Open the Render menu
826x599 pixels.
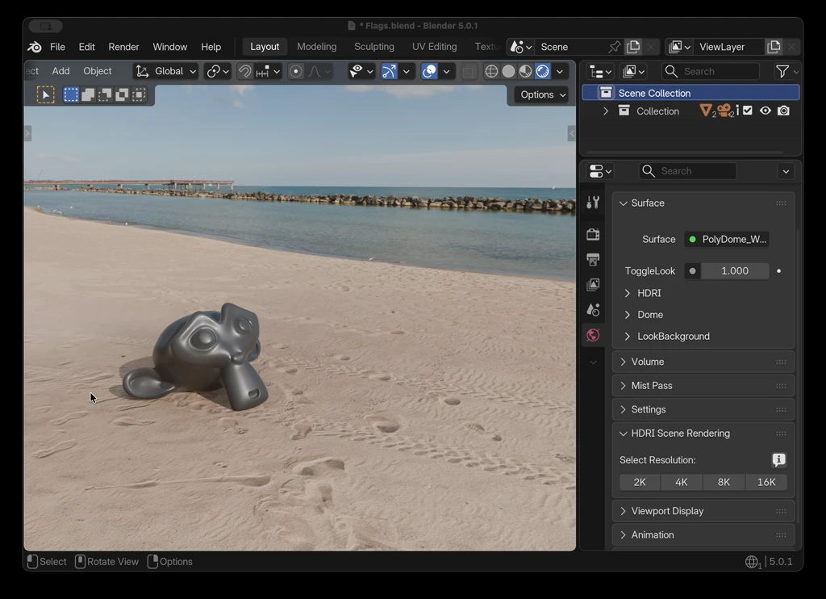click(x=123, y=47)
